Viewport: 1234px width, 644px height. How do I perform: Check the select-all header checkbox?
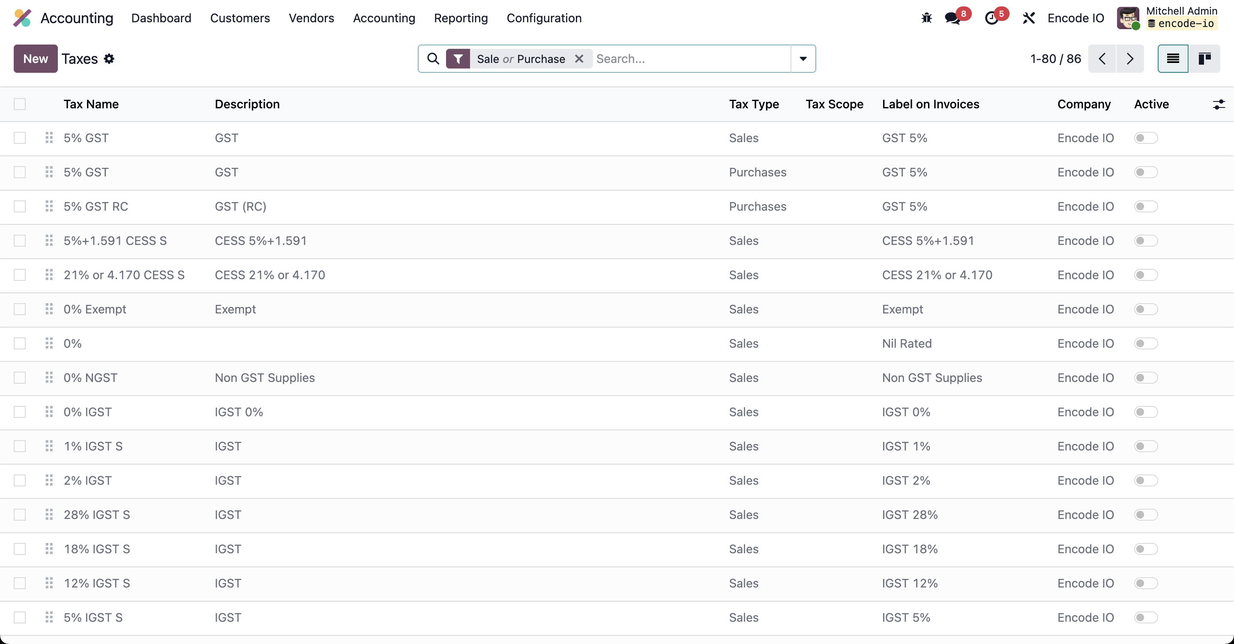(20, 104)
